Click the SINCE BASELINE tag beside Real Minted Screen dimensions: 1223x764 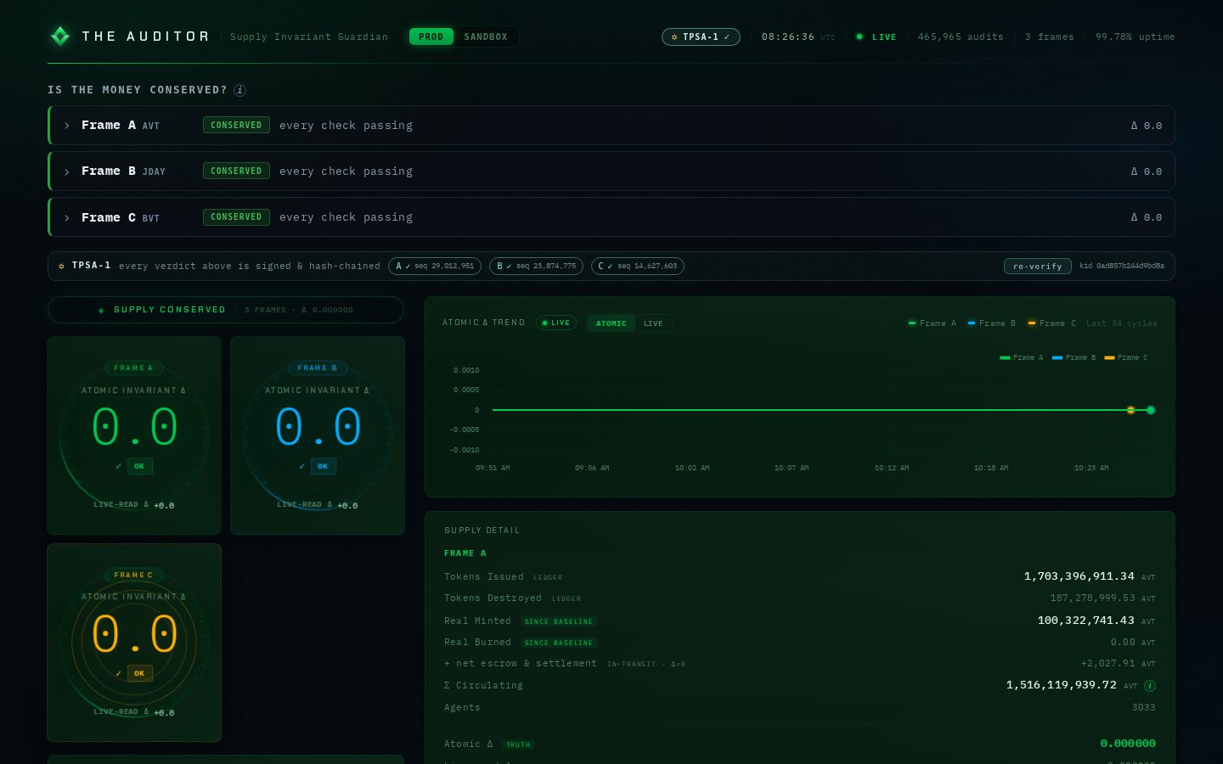pyautogui.click(x=559, y=621)
